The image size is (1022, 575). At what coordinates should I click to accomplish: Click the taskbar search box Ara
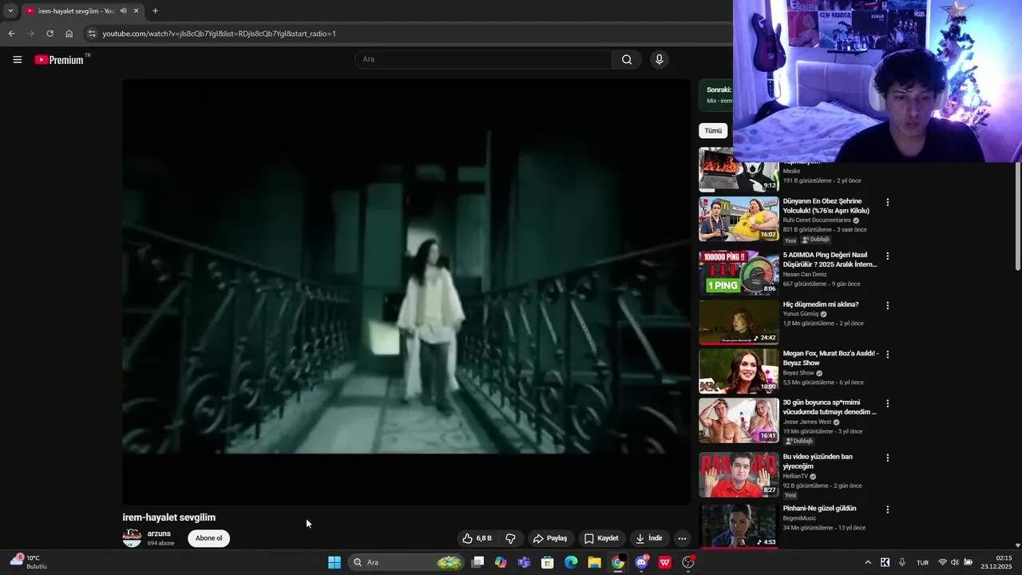coord(406,562)
